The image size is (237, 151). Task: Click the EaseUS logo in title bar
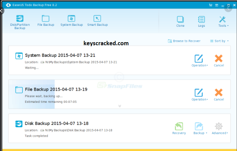click(8, 5)
